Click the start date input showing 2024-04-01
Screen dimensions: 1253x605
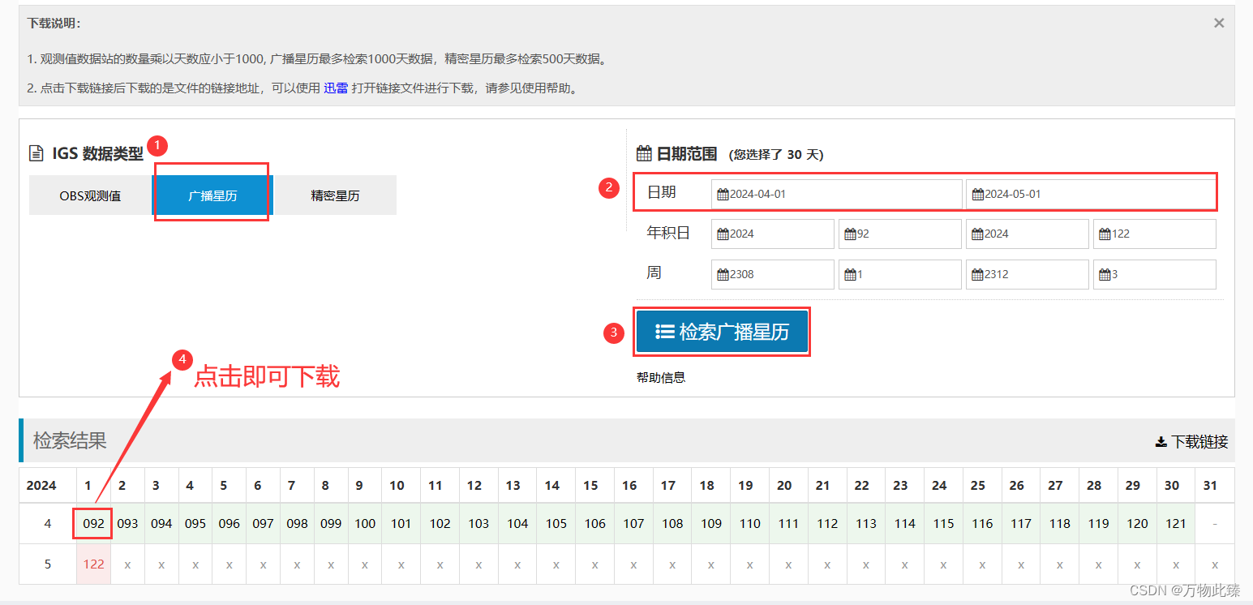835,194
